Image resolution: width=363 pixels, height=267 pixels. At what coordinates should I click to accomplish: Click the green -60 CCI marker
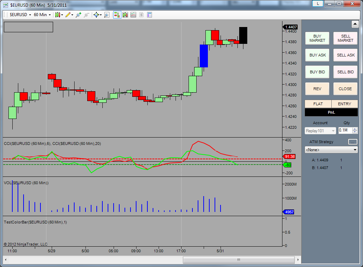click(287, 165)
